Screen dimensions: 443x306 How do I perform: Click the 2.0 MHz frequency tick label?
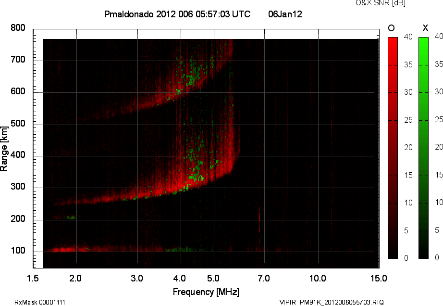point(75,279)
